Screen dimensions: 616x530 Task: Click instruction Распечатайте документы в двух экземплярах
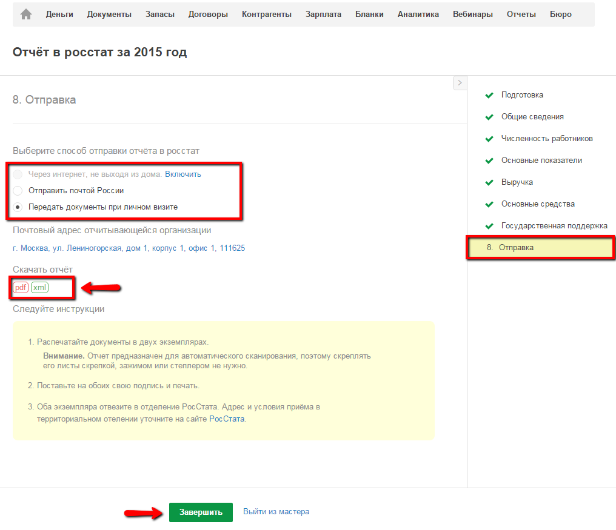click(122, 342)
